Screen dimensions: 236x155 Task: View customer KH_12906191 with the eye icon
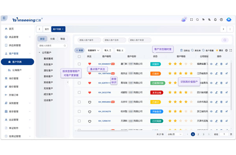click(x=211, y=121)
